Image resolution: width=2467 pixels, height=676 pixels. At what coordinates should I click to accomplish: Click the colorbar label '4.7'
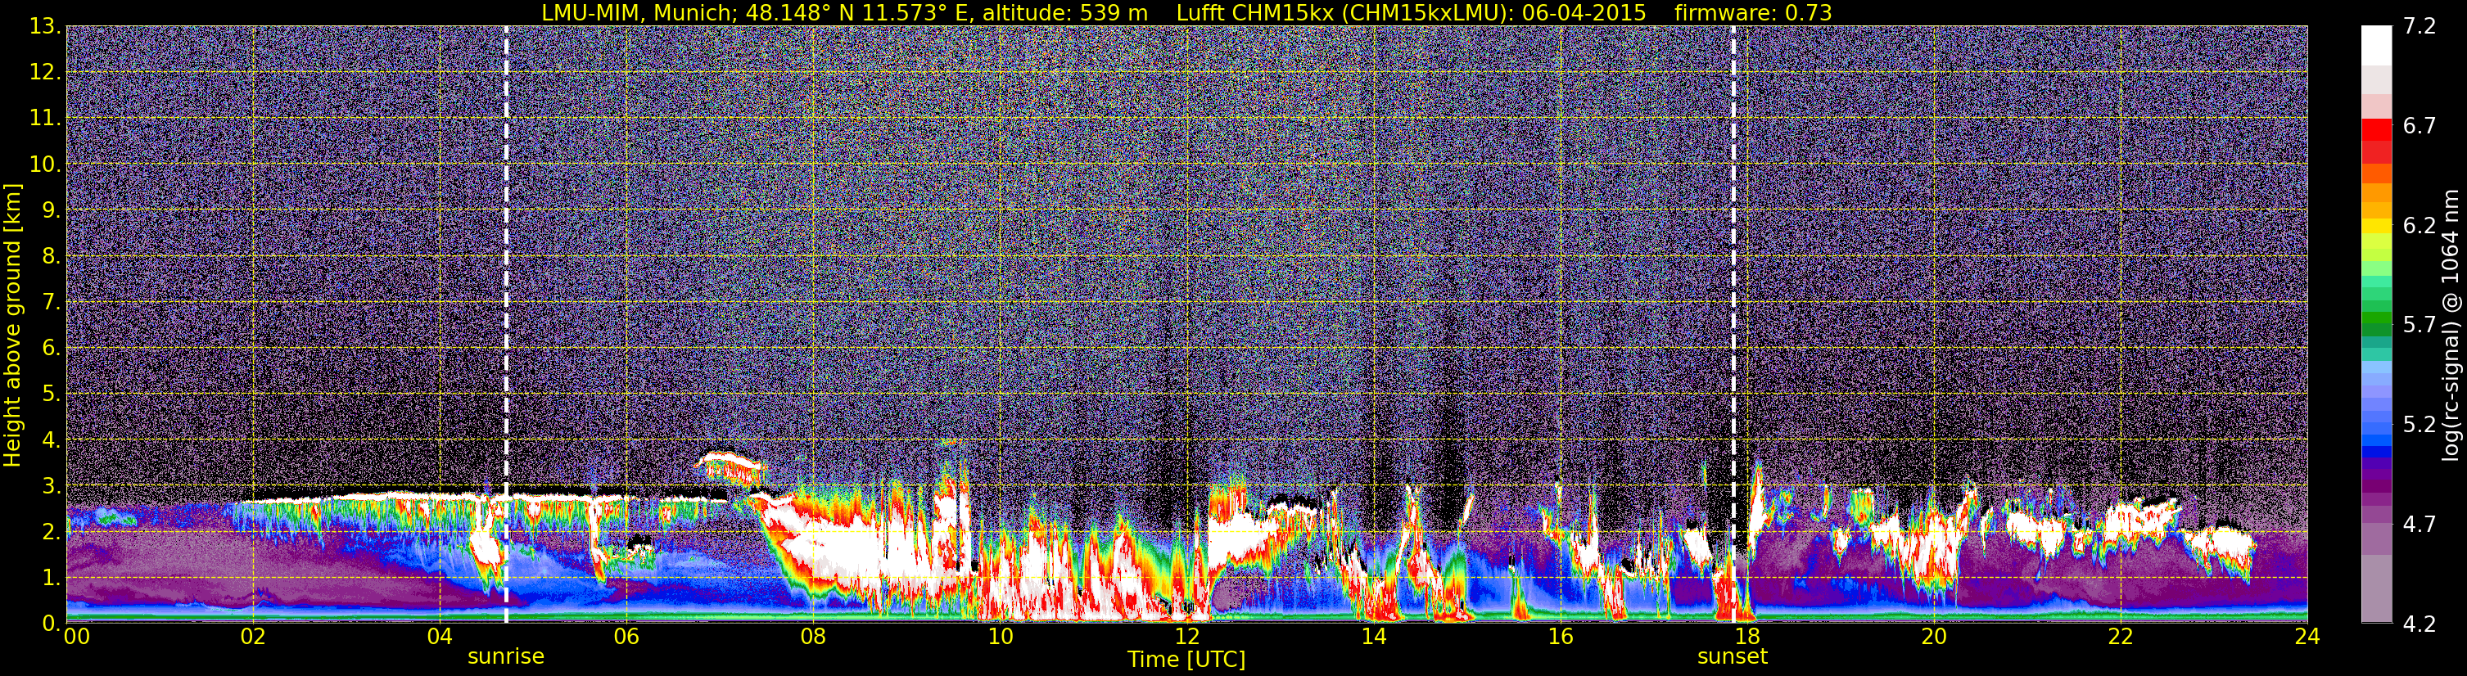point(2420,525)
